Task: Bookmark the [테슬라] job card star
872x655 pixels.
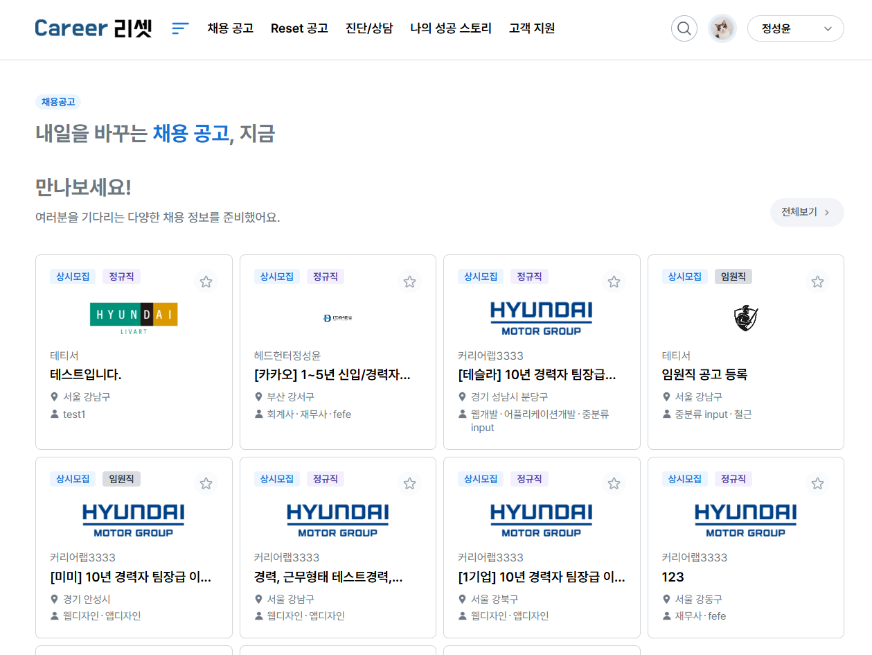Action: coord(614,281)
